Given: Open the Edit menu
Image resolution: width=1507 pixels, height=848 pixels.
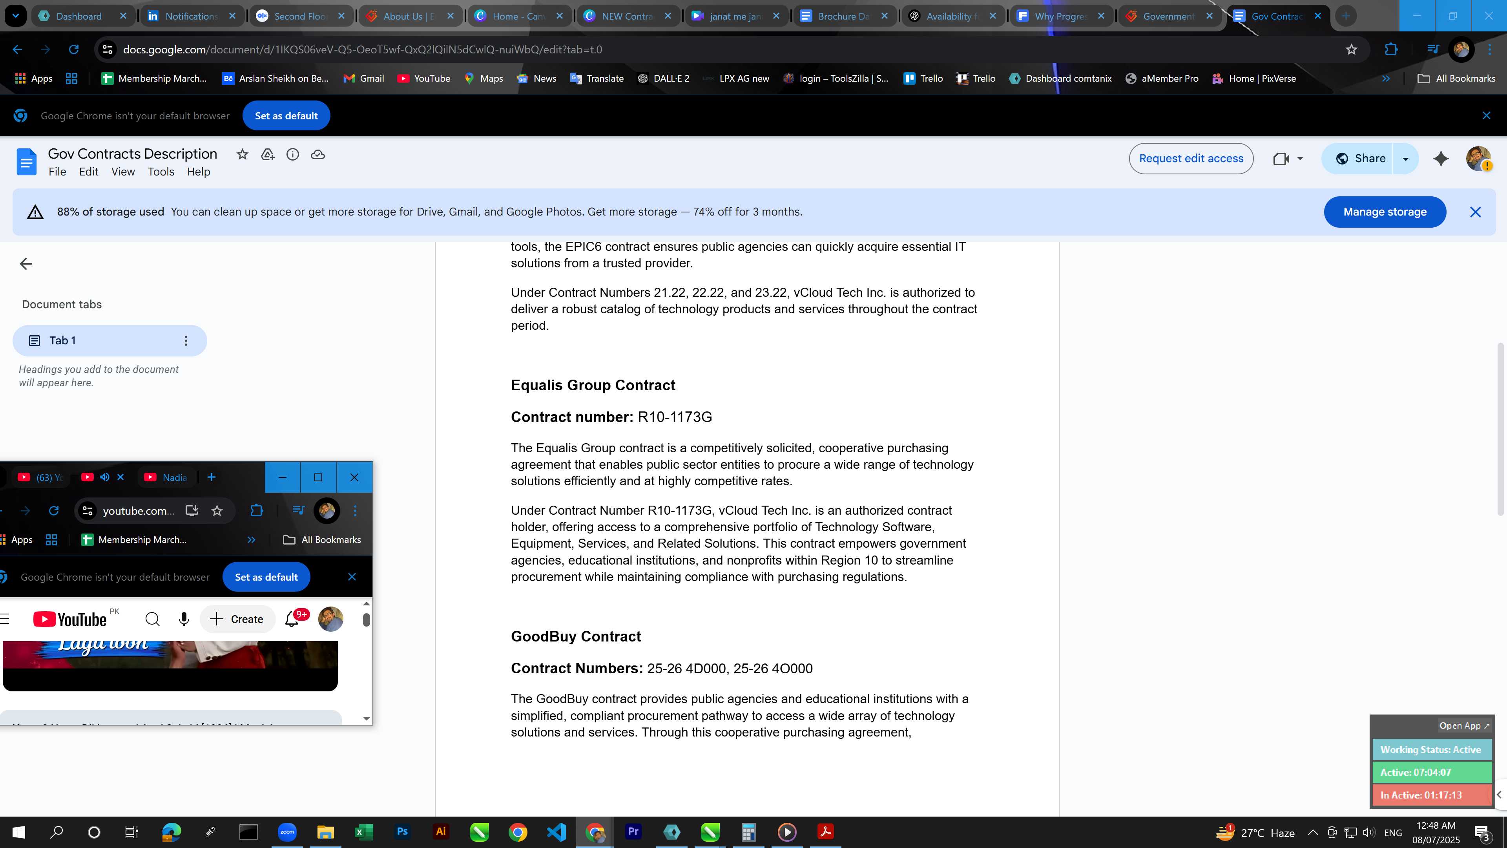Looking at the screenshot, I should click(x=88, y=172).
